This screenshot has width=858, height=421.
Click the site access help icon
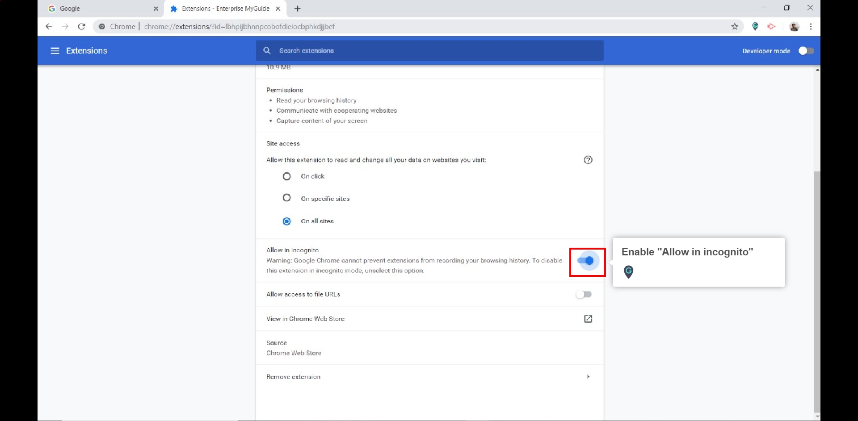[588, 160]
